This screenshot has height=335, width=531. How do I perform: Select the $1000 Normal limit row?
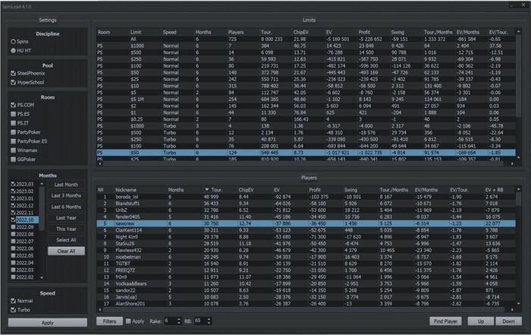(x=306, y=46)
